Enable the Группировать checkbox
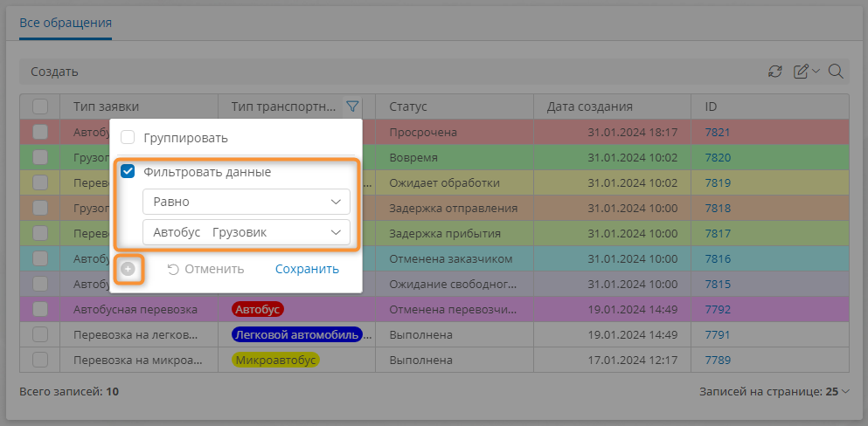This screenshot has height=426, width=868. (x=128, y=138)
